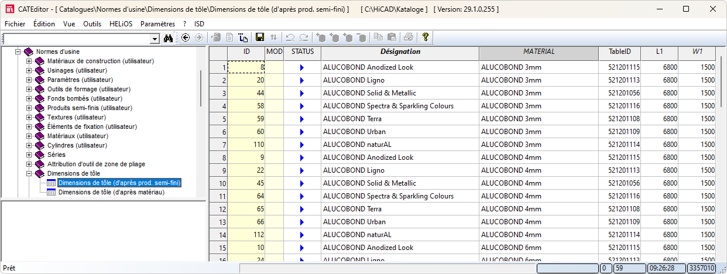Click the book icon beside Cylindres
The width and height of the screenshot is (727, 274).
(x=39, y=145)
